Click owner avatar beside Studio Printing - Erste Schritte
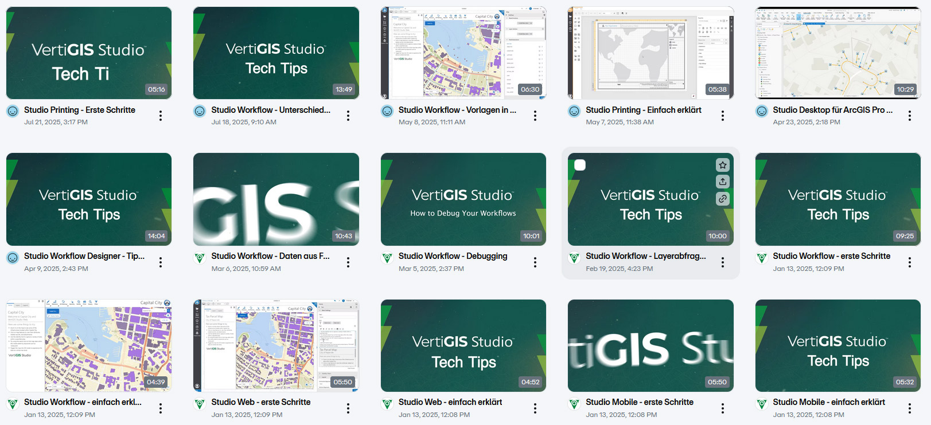Viewport: 931px width, 425px height. pyautogui.click(x=13, y=111)
